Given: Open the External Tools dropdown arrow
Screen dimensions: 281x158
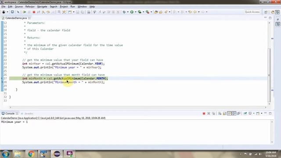Looking at the screenshot, I should coord(151,12).
